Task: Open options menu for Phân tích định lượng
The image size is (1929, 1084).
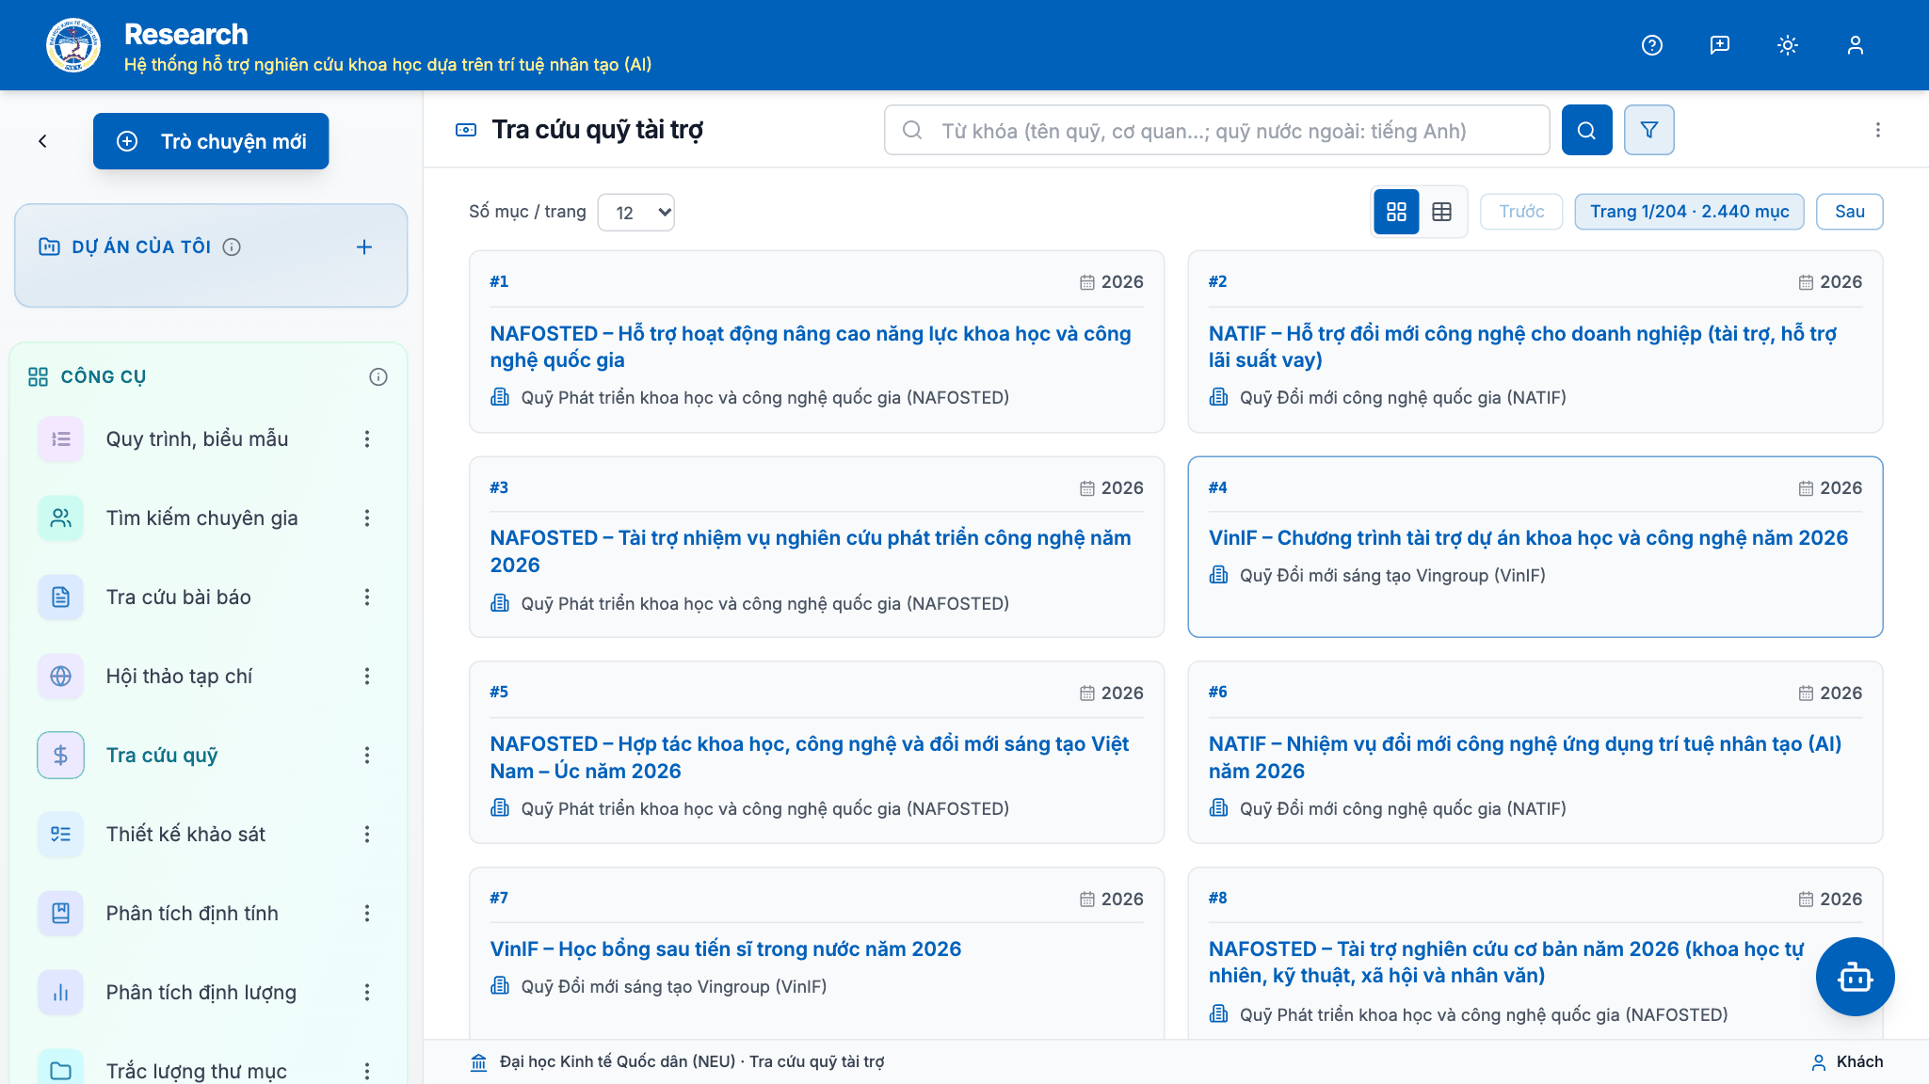Action: [x=367, y=992]
